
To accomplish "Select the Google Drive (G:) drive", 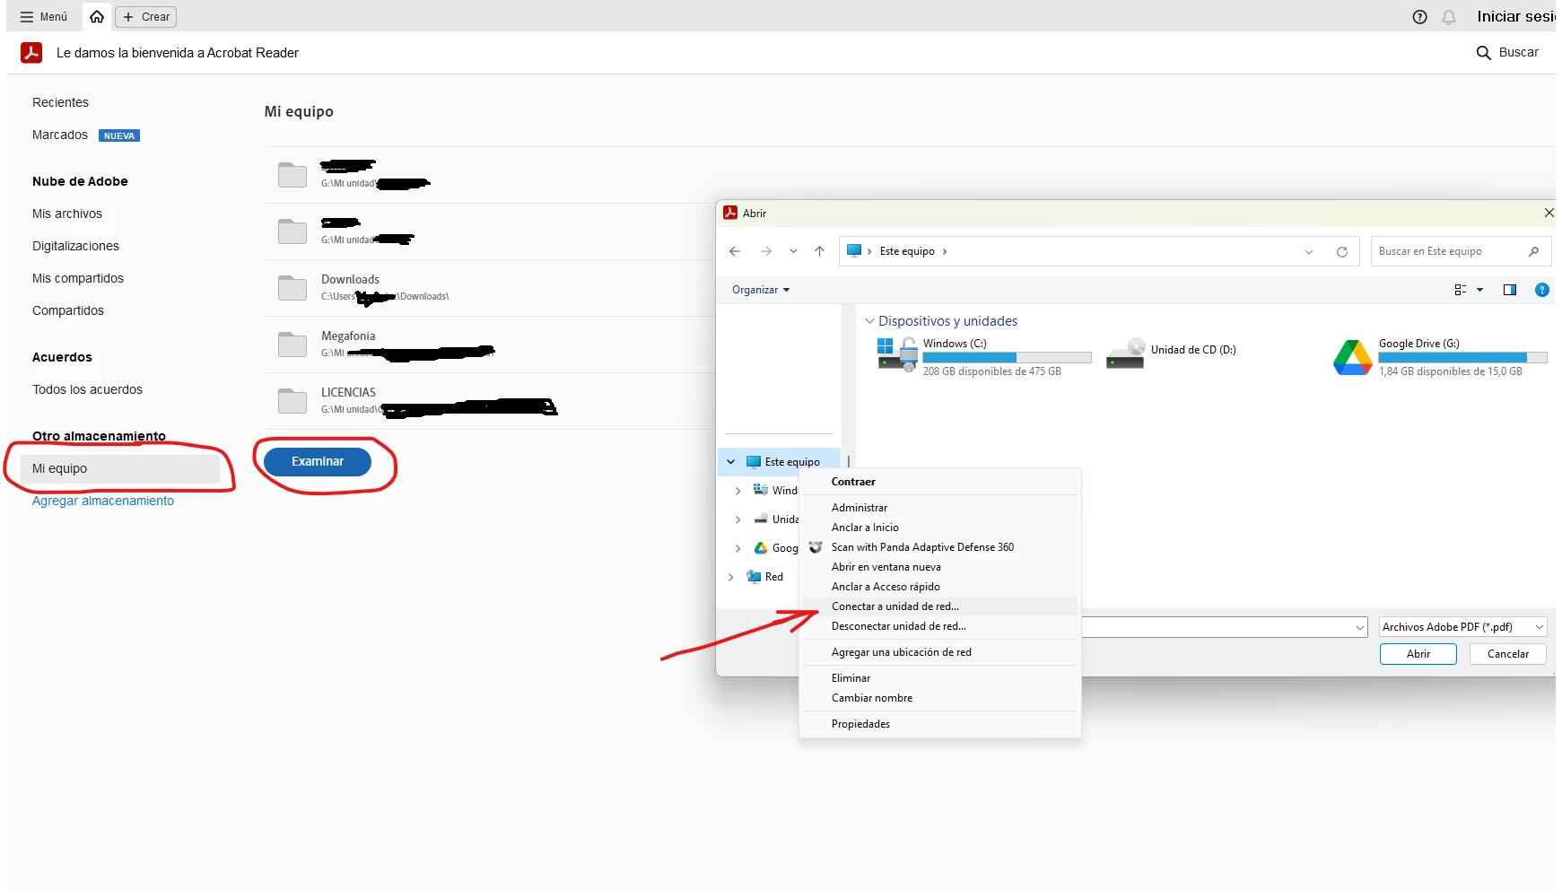I will point(1441,356).
